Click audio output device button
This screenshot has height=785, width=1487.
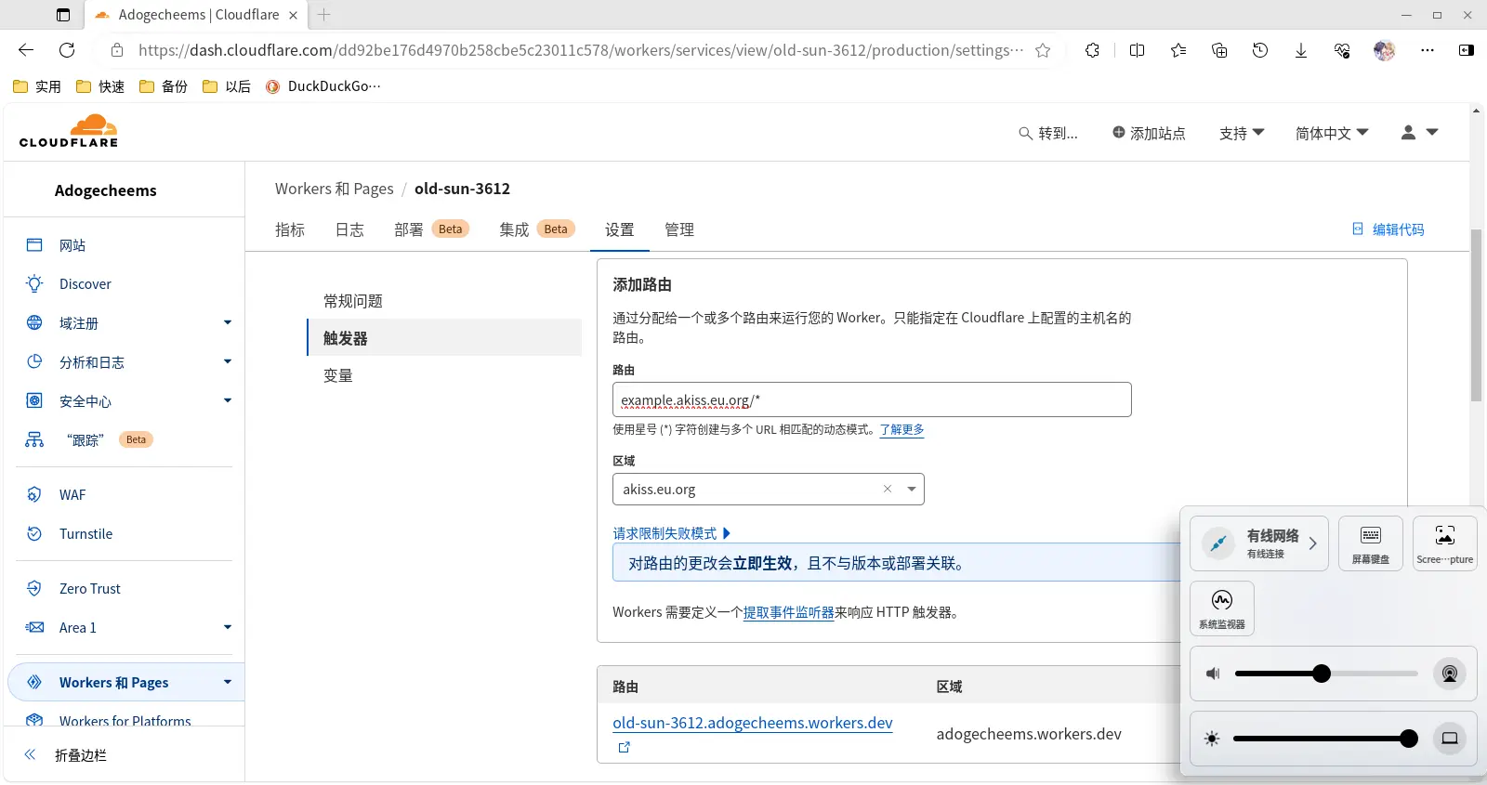[x=1449, y=674]
